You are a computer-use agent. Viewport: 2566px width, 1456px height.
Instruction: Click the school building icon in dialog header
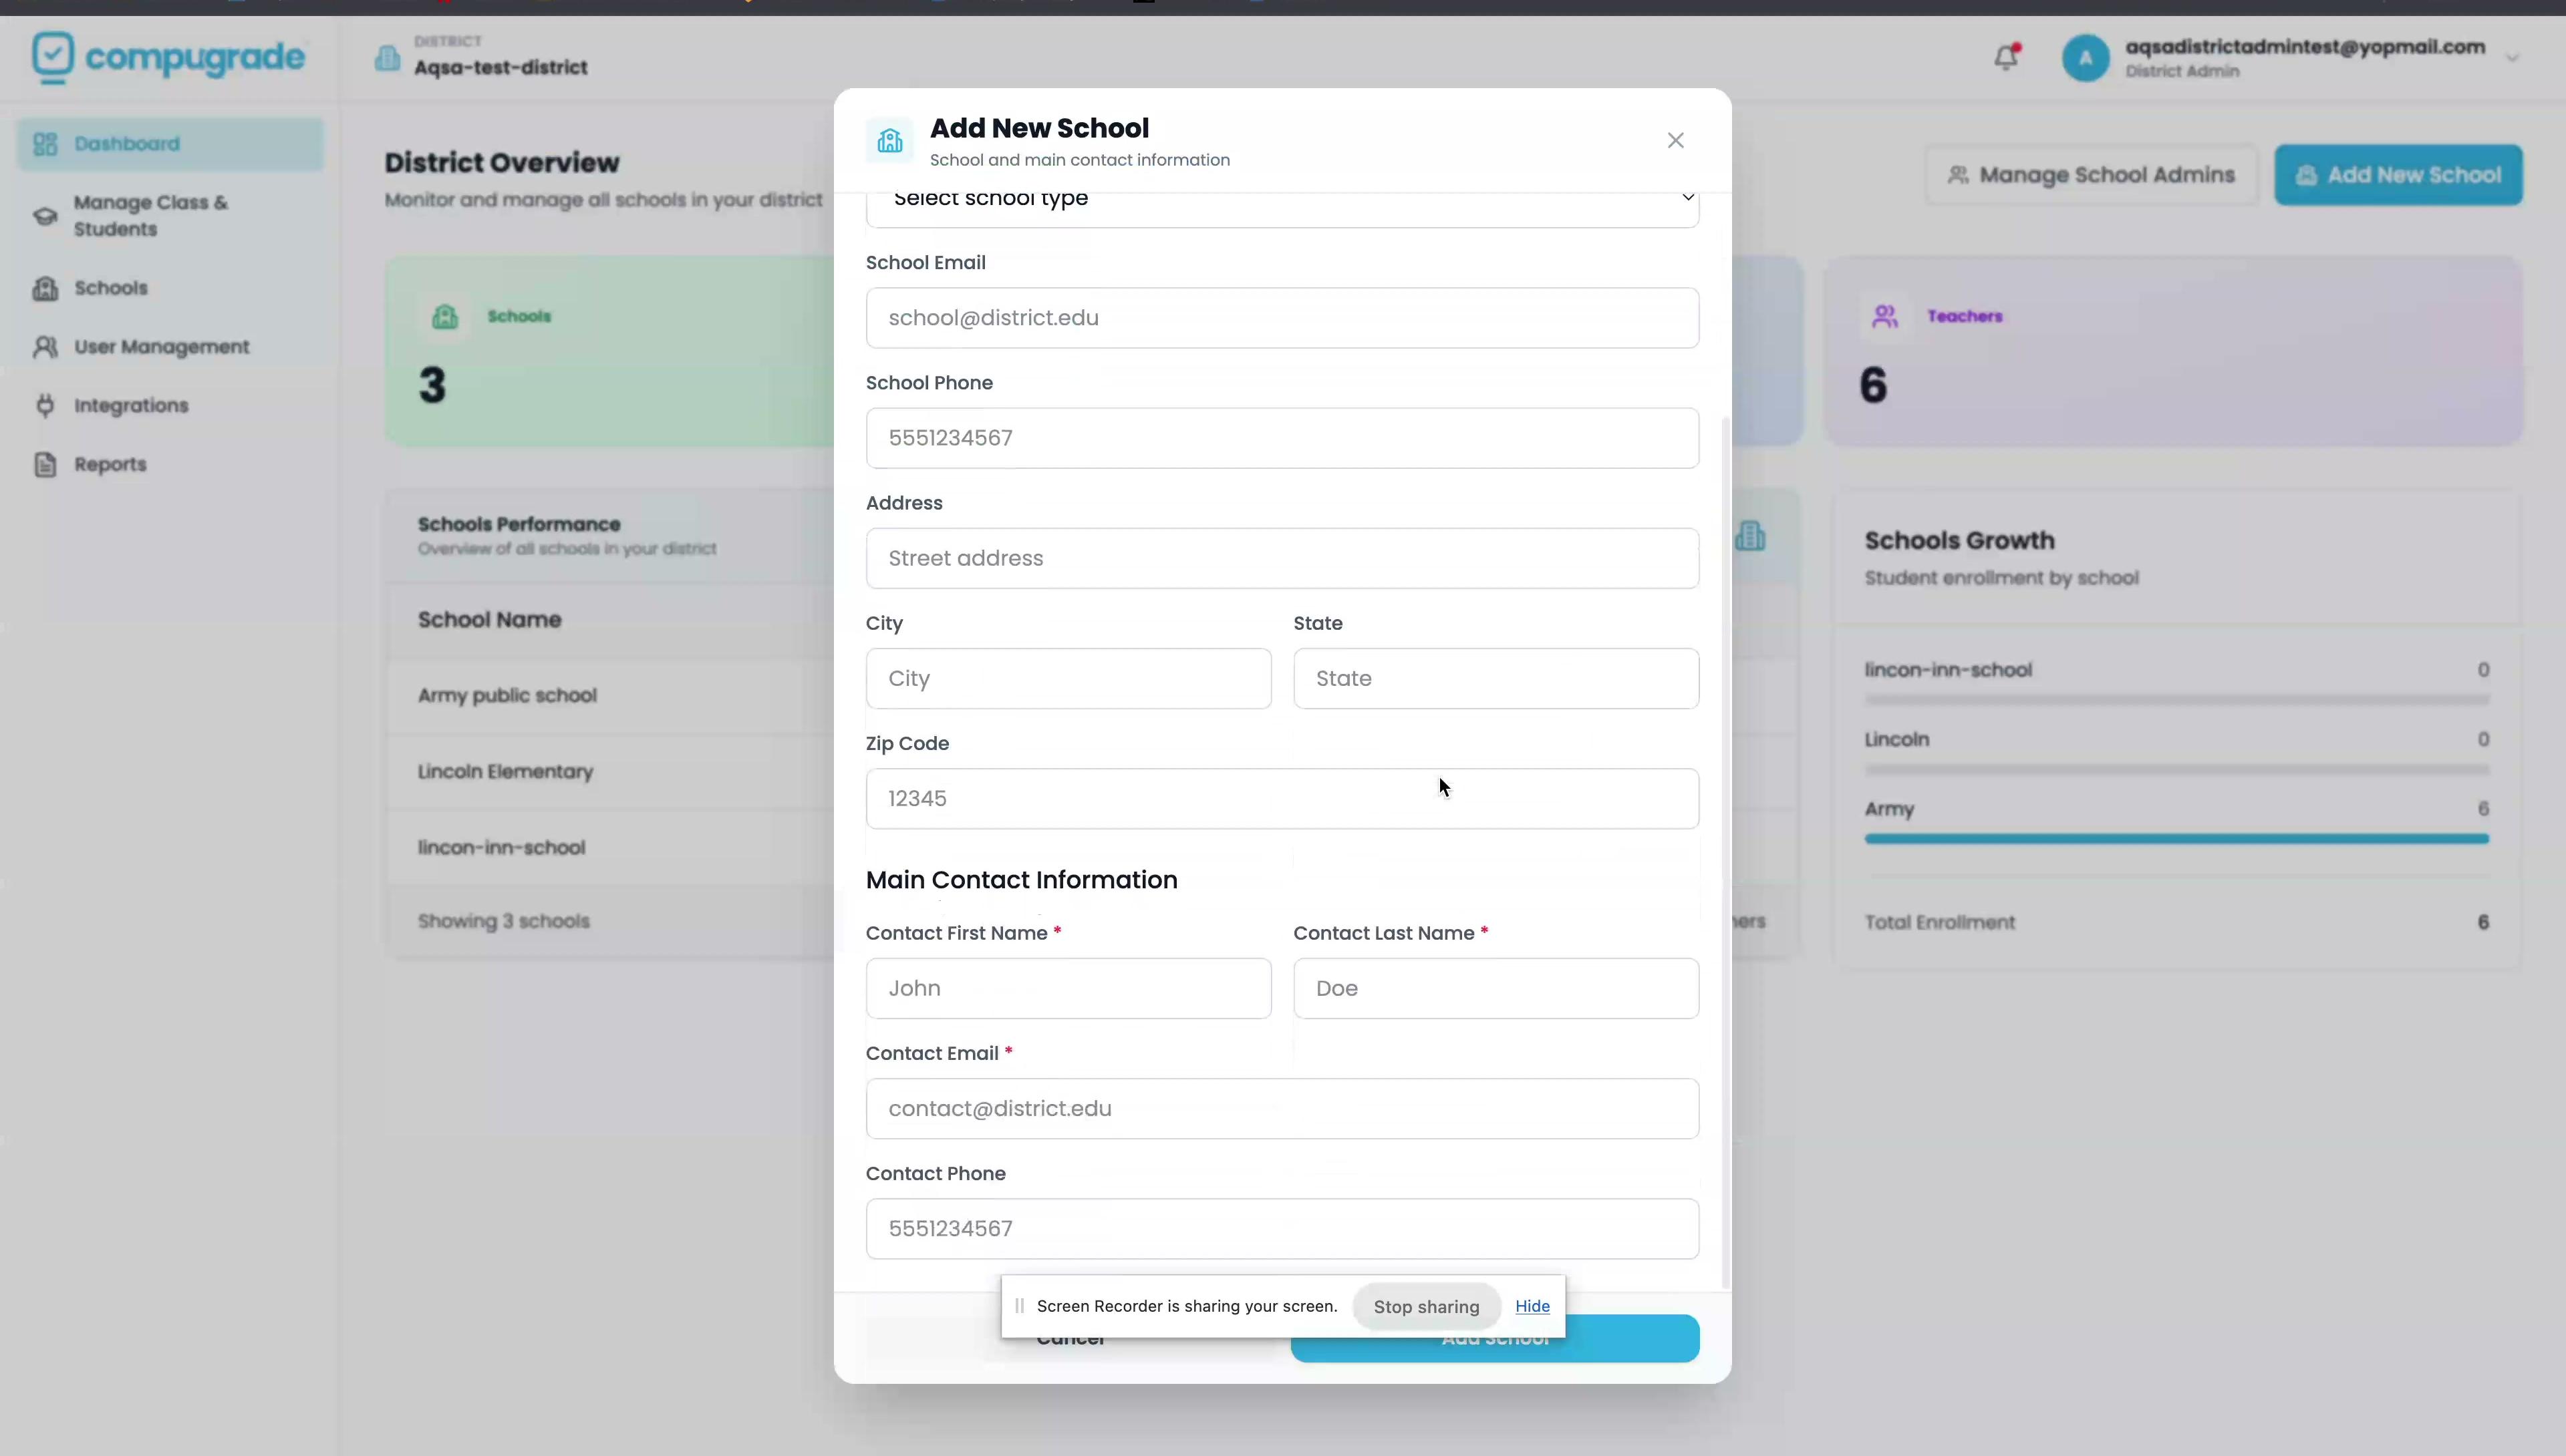[889, 141]
